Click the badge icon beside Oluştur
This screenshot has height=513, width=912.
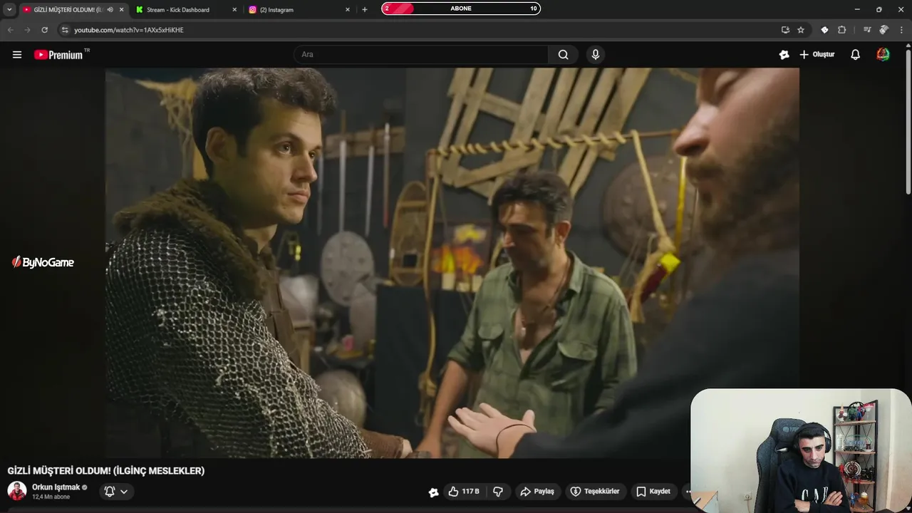[x=784, y=55]
